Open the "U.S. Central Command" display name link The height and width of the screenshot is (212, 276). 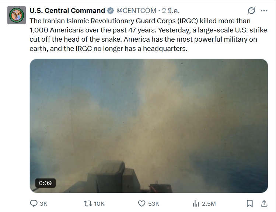pyautogui.click(x=67, y=10)
